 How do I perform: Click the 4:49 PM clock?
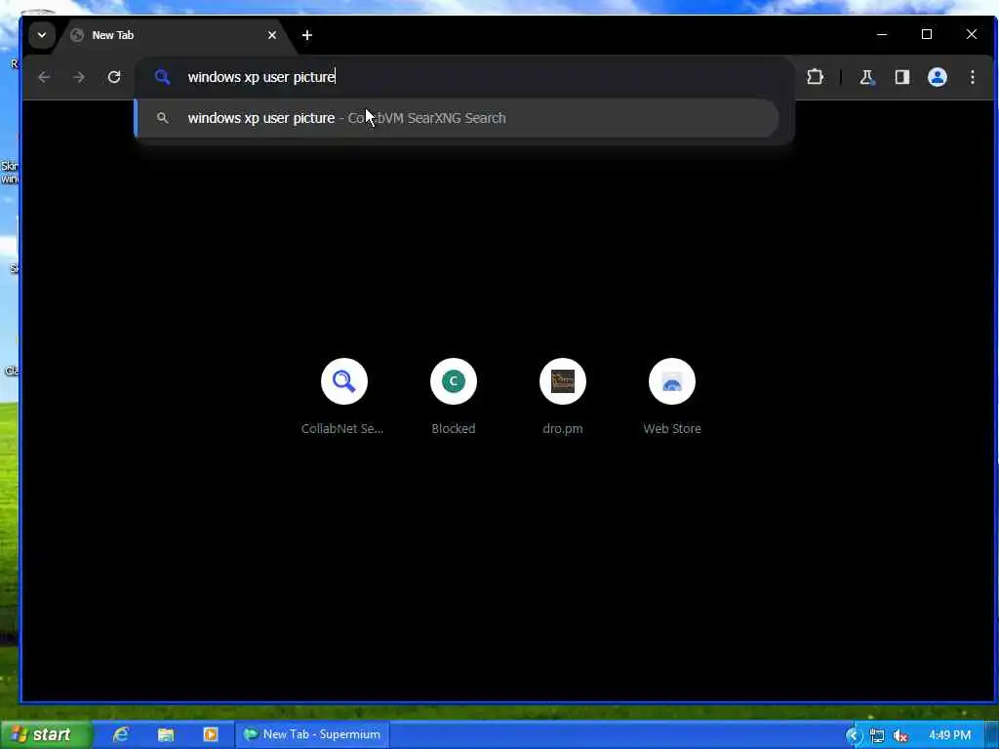(x=949, y=735)
